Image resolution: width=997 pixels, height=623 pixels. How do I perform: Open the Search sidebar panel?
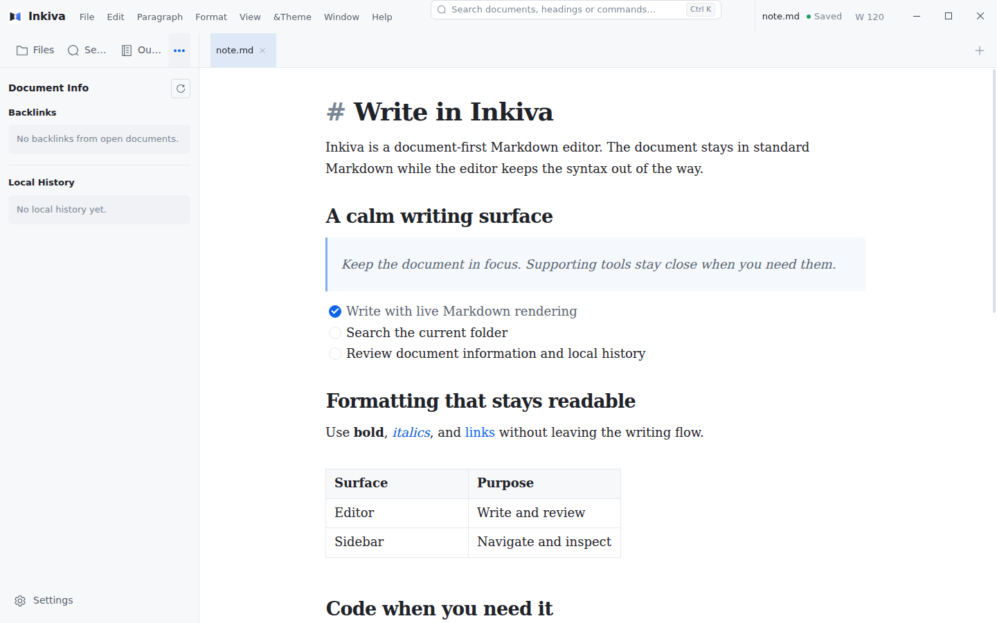87,51
